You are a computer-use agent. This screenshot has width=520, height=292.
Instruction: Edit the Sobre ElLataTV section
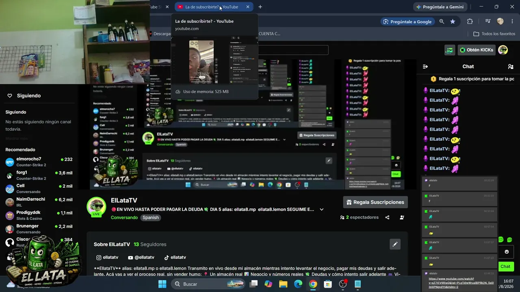click(x=395, y=244)
